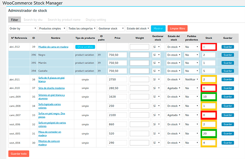Screen dimensions: 245x159
Task: Click Show variables for Mueble de cama
Action: (85, 47)
